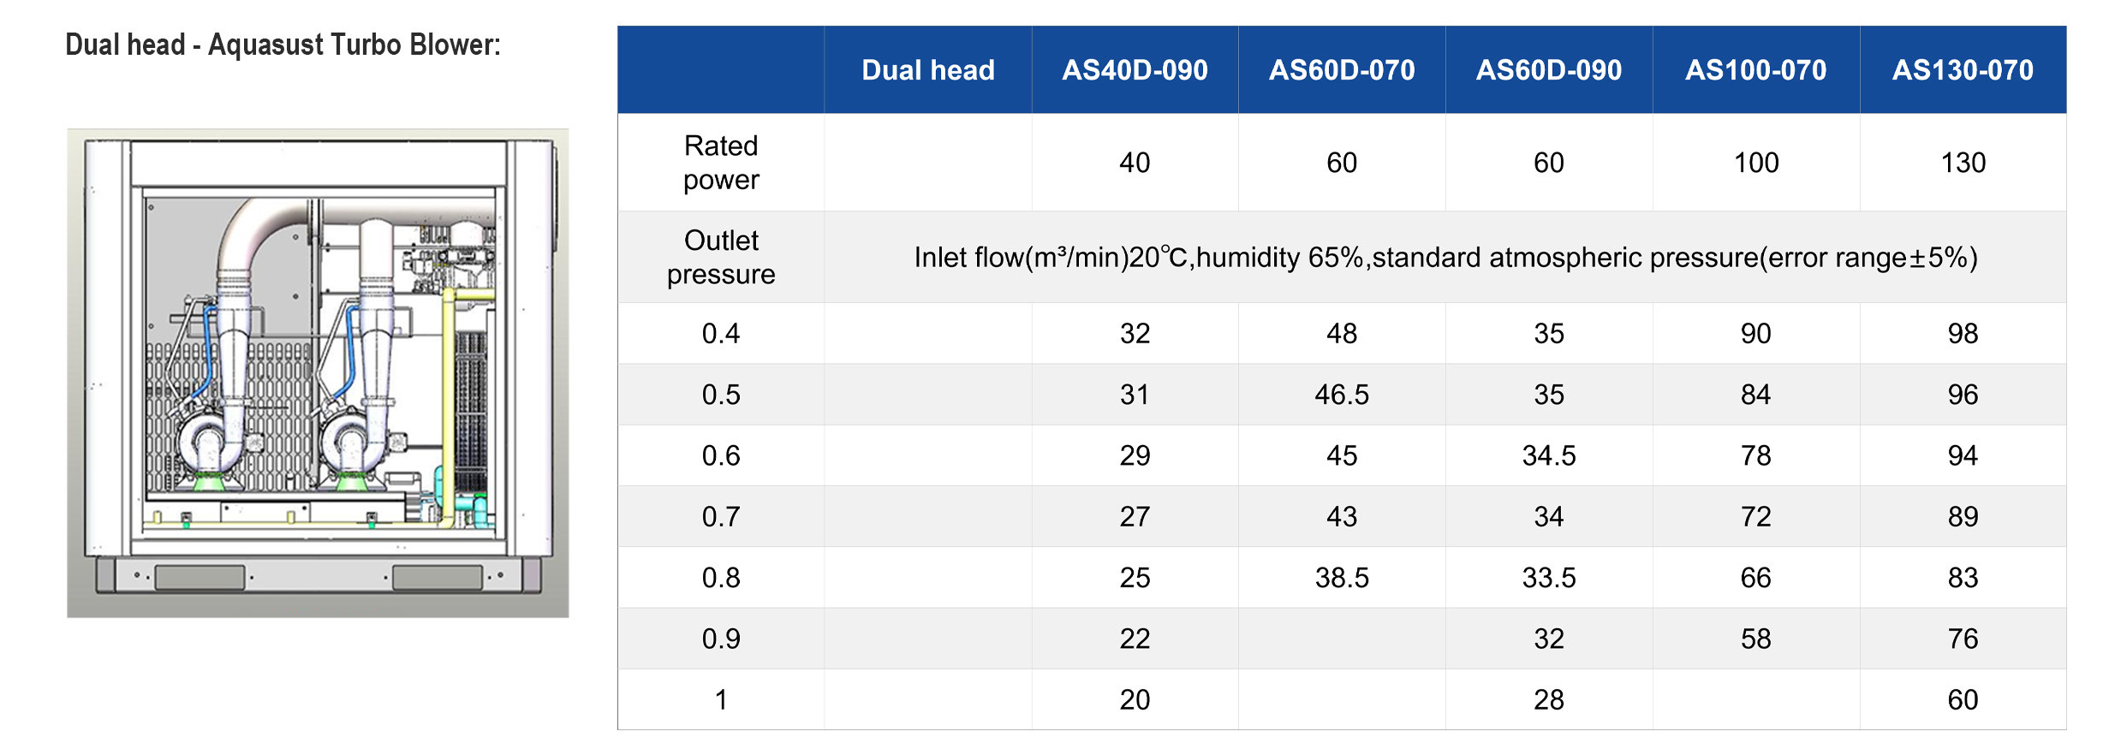Select the rated power value 100
This screenshot has width=2109, height=755.
[x=1755, y=163]
